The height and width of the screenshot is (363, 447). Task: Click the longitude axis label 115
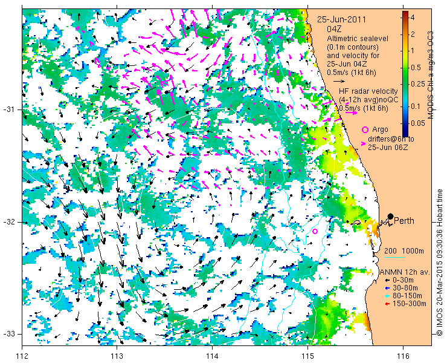tap(307, 356)
